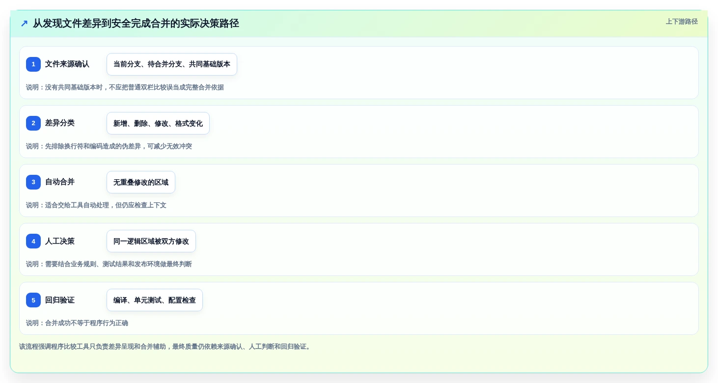Select the 回归验证 step title
The width and height of the screenshot is (718, 383).
tap(60, 300)
